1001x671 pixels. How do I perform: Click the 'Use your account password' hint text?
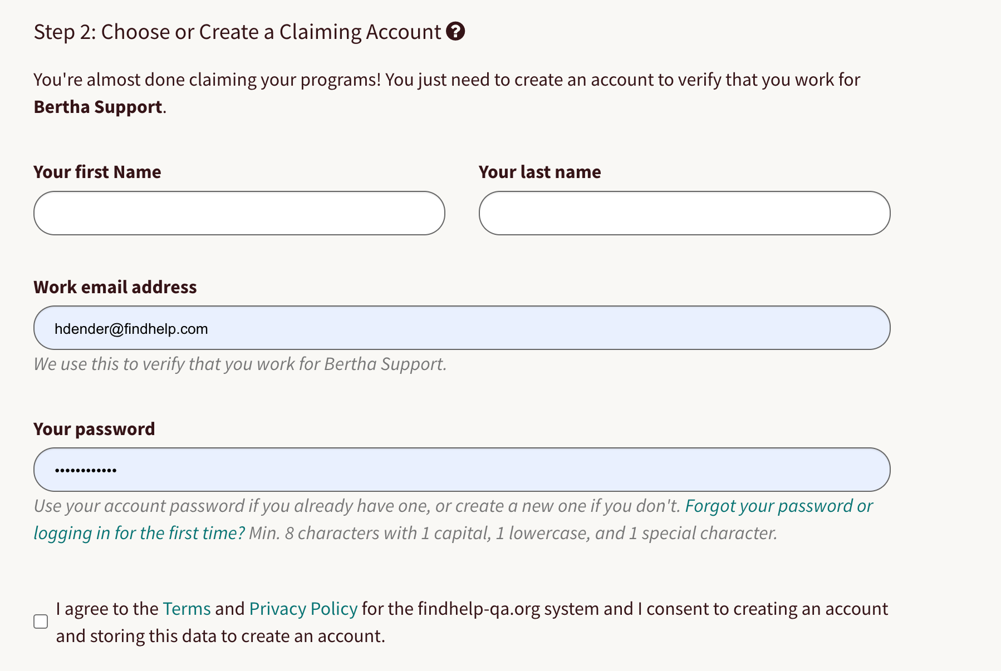(x=356, y=506)
